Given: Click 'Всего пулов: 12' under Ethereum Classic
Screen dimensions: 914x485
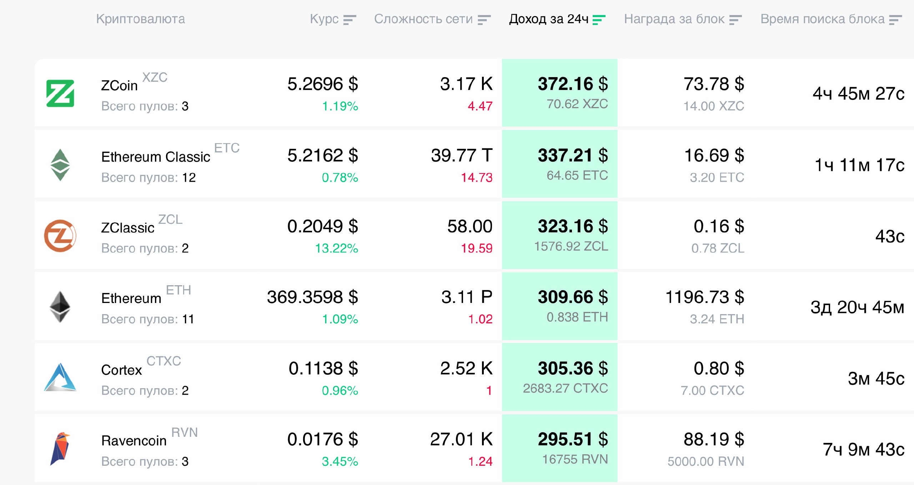Looking at the screenshot, I should [x=149, y=177].
